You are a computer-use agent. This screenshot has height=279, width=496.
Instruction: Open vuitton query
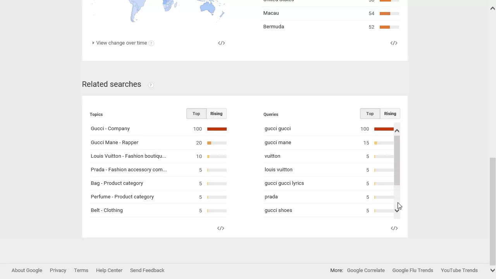pyautogui.click(x=272, y=156)
